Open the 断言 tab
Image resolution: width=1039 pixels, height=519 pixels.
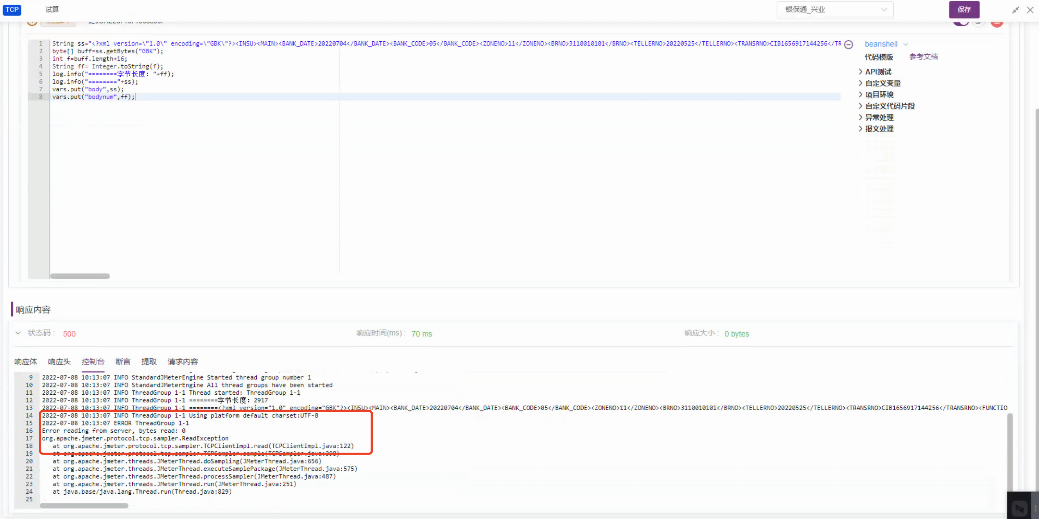[123, 362]
